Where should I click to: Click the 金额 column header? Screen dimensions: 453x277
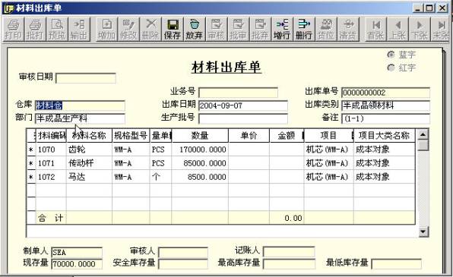point(287,136)
